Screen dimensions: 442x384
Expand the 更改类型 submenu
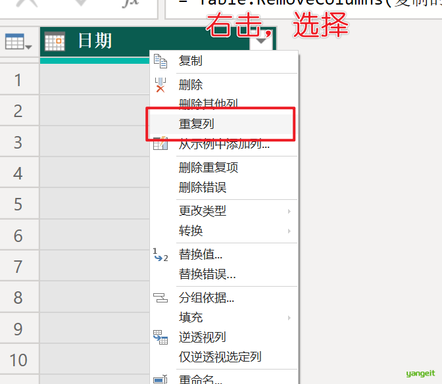point(289,211)
